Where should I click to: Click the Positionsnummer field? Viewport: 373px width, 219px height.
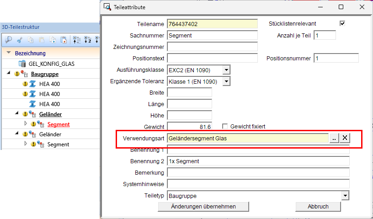point(336,59)
